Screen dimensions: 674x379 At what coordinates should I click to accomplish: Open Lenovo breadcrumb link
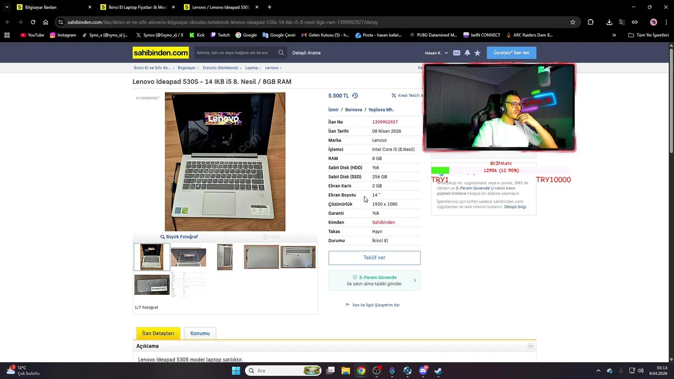pos(272,68)
